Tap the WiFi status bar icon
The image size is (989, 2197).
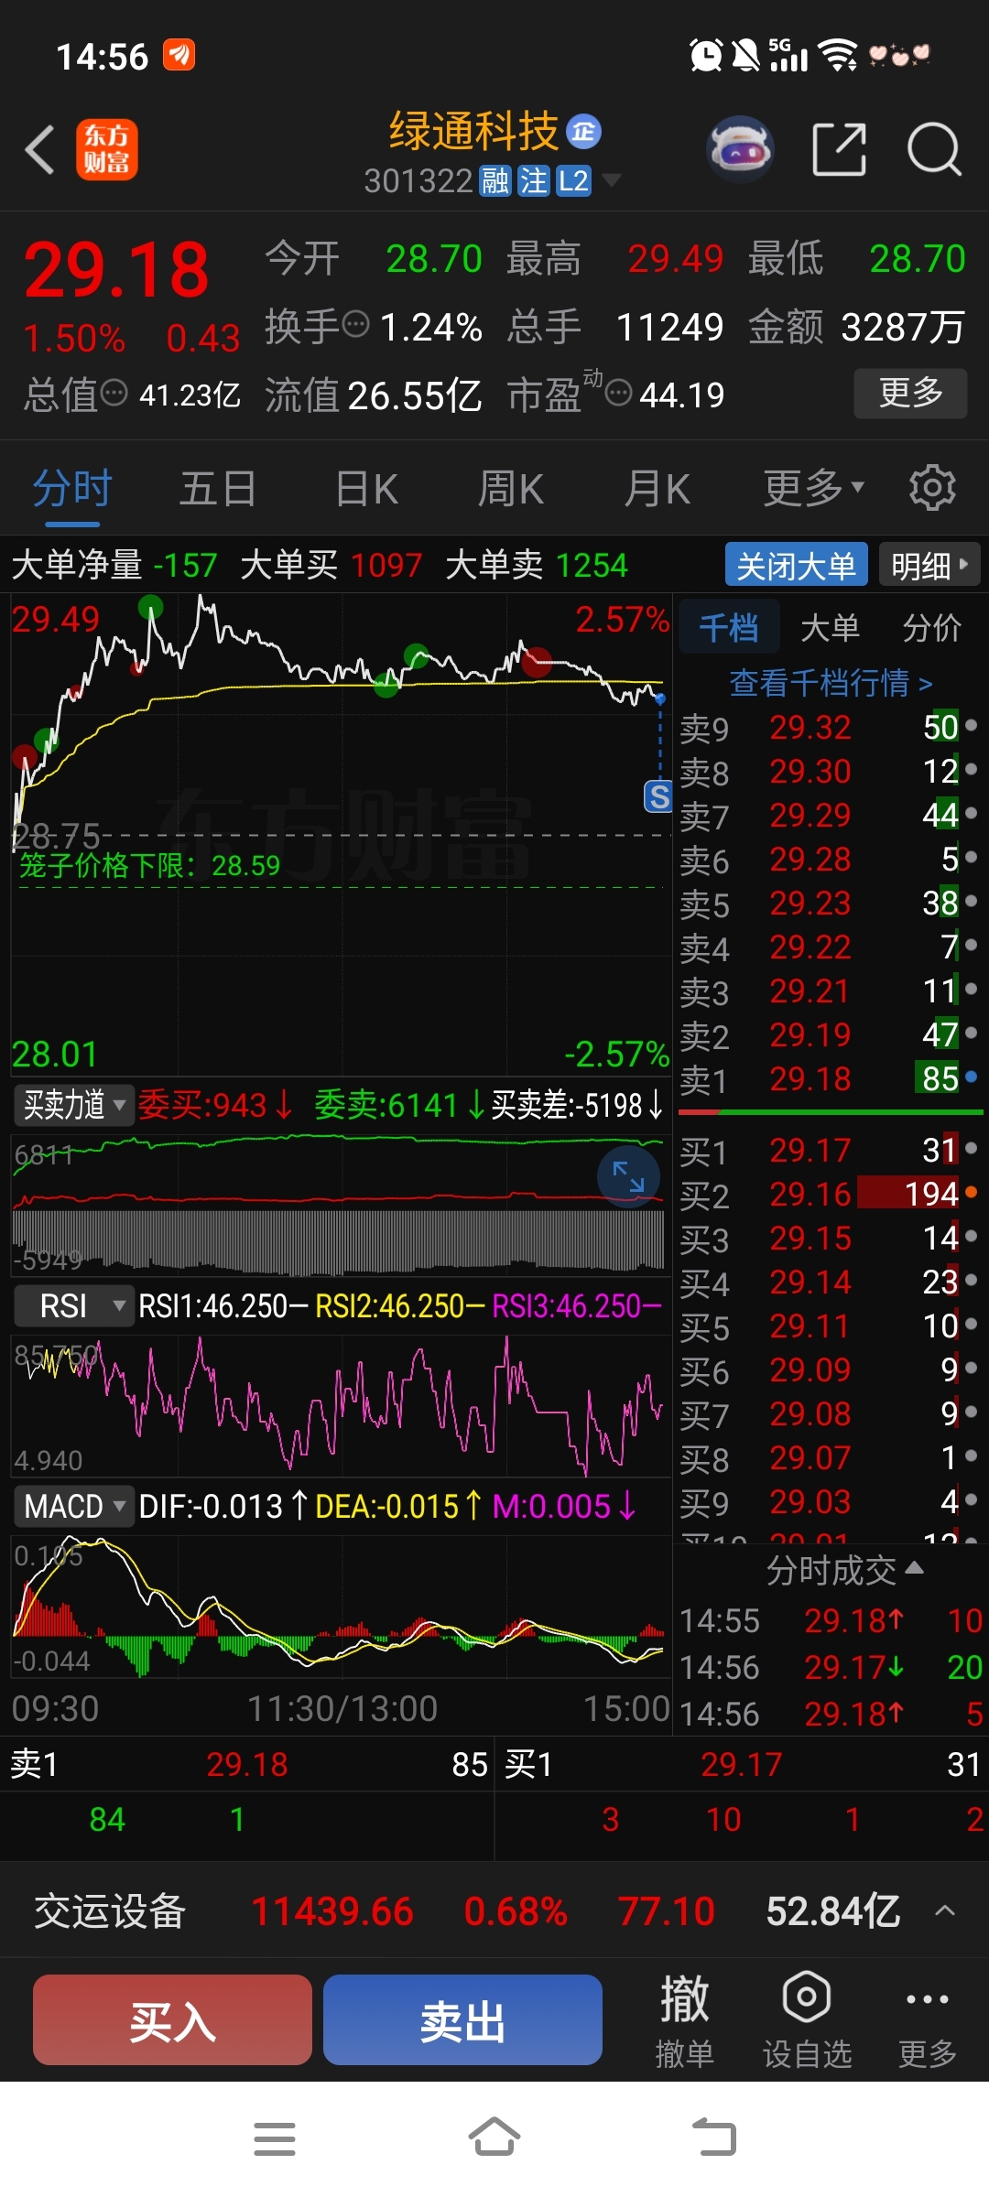tap(838, 56)
